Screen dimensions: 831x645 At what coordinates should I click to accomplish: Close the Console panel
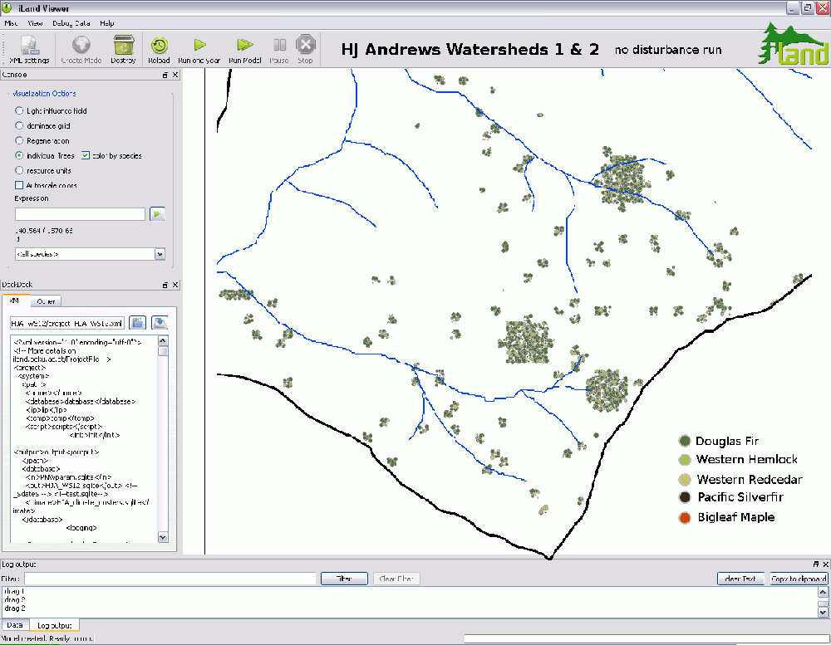[175, 76]
